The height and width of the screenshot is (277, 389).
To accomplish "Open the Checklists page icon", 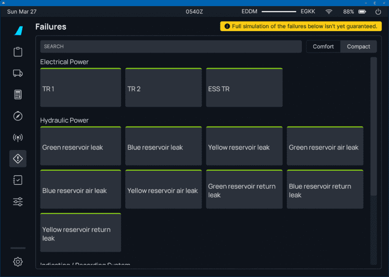I will pyautogui.click(x=18, y=180).
